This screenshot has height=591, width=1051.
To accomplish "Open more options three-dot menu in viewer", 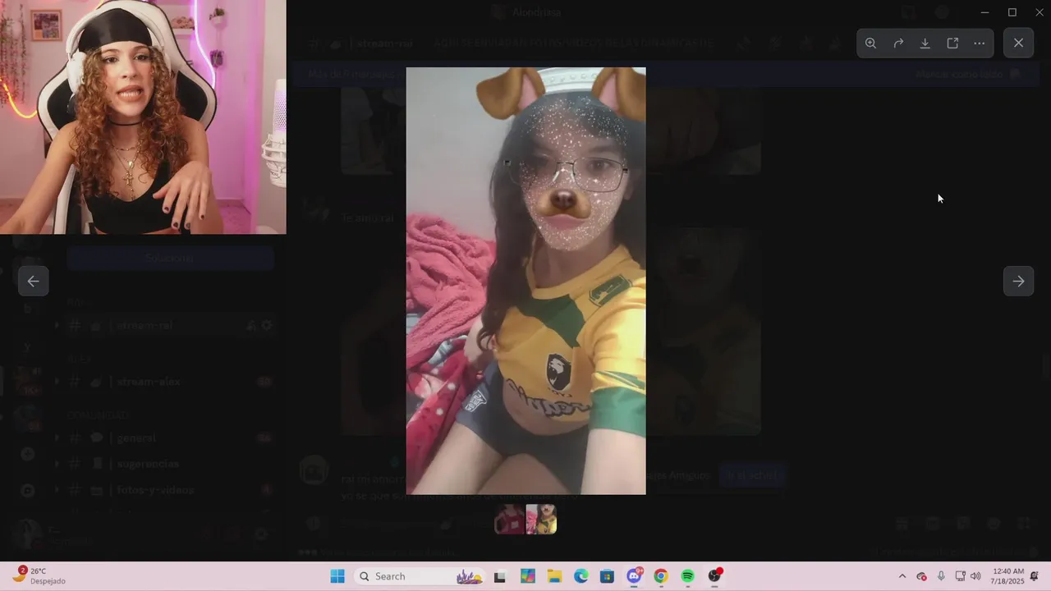I will (x=980, y=44).
